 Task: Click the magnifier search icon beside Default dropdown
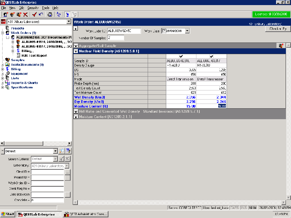pyautogui.click(x=62, y=151)
